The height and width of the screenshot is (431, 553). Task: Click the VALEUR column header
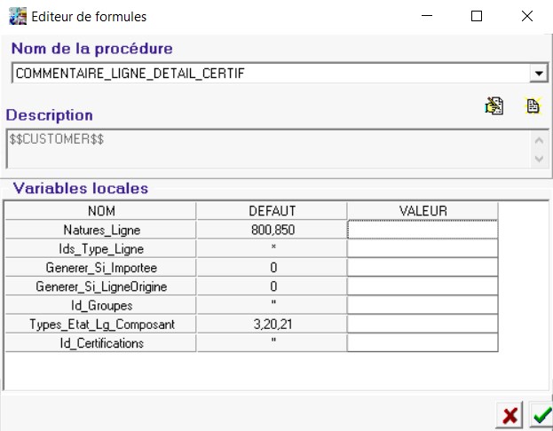[x=422, y=210]
